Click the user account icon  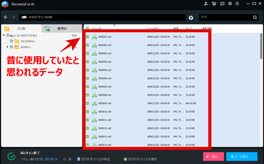(x=206, y=4)
